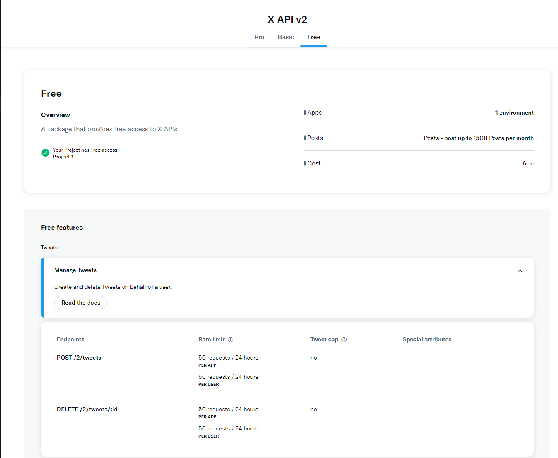Click the 'Project 1' project name
Viewport: 558px width, 458px height.
pos(63,157)
